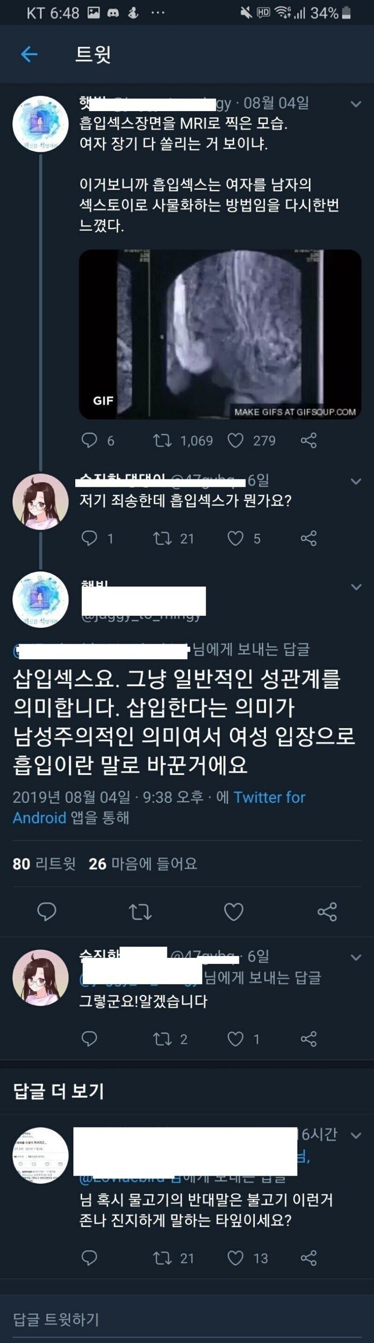Retweet the first tweet with 1,069 retweets
The image size is (374, 1343).
pyautogui.click(x=162, y=440)
